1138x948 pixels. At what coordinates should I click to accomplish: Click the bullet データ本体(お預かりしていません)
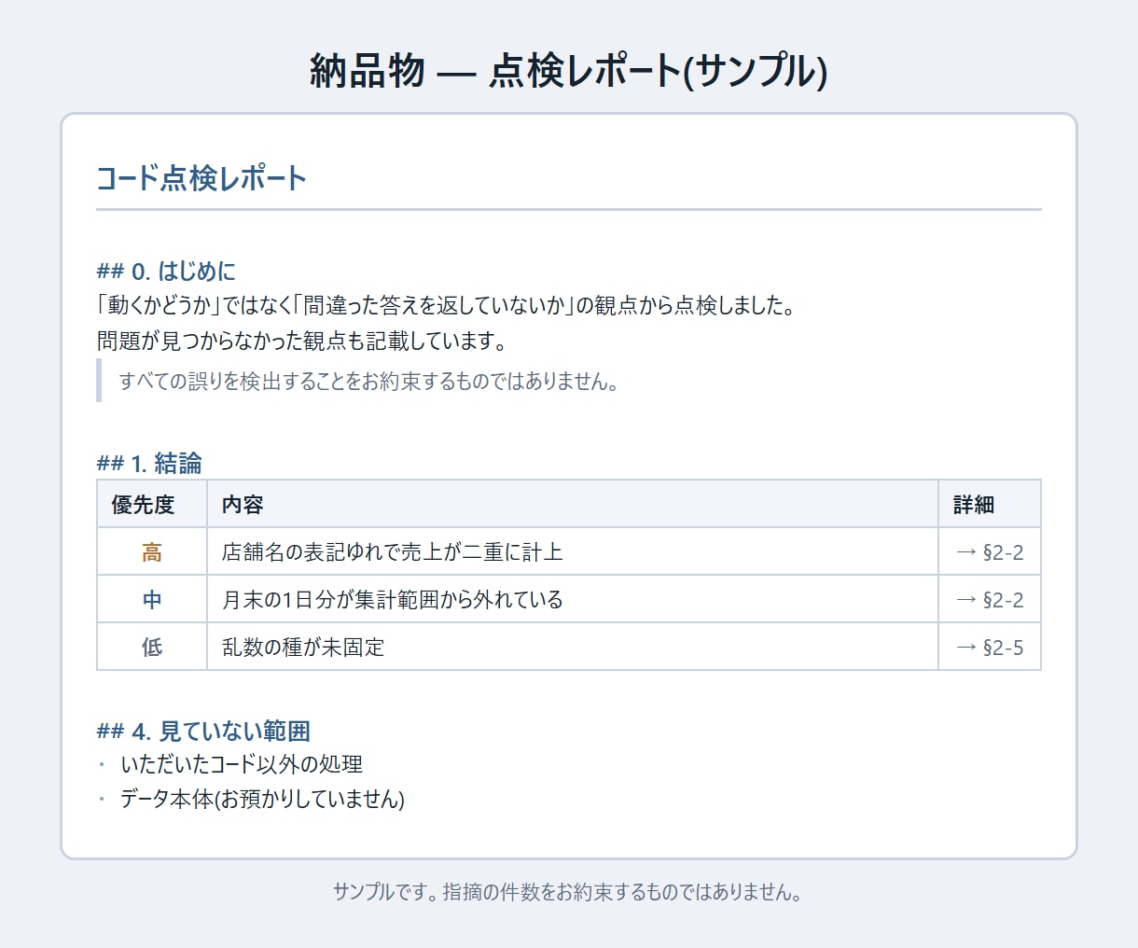(x=262, y=799)
